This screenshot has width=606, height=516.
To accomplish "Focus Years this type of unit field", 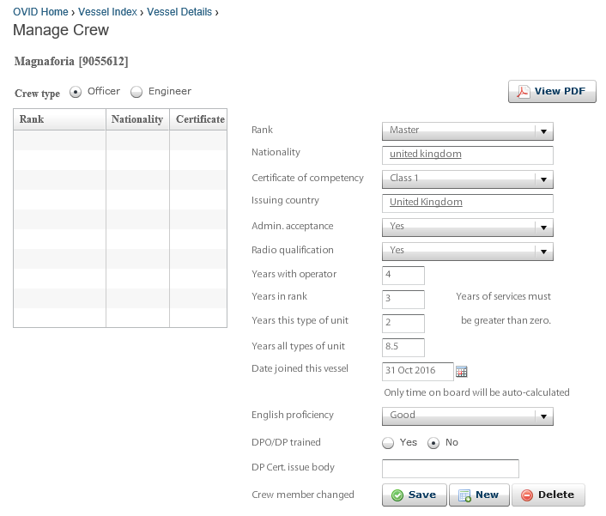I will (x=403, y=324).
